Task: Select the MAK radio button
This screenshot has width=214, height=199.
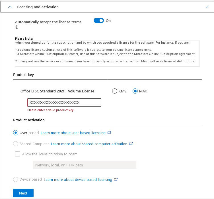Action: tap(135, 91)
